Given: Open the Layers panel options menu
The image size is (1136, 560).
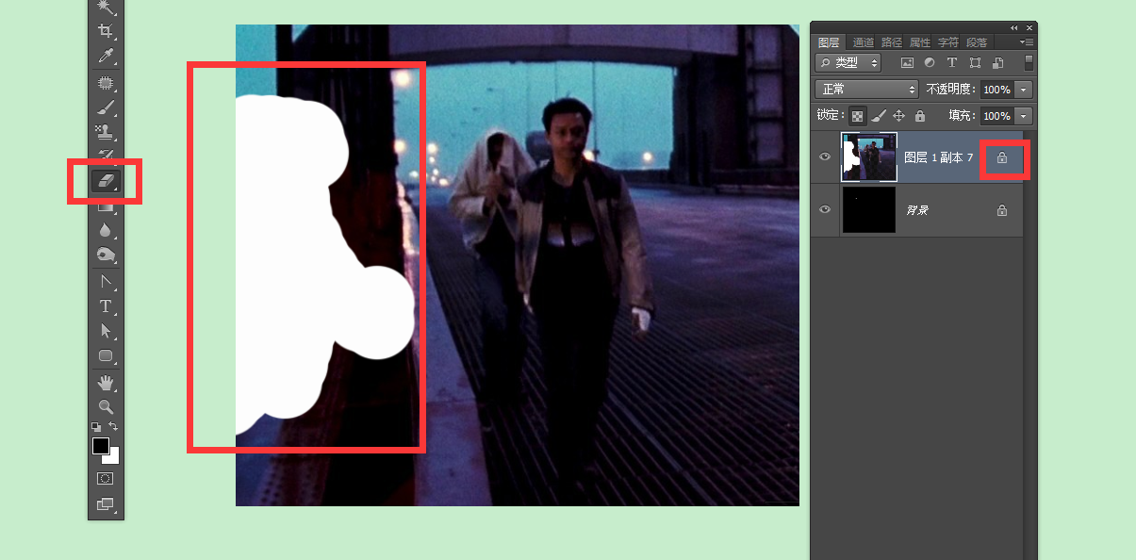Looking at the screenshot, I should (x=1027, y=42).
